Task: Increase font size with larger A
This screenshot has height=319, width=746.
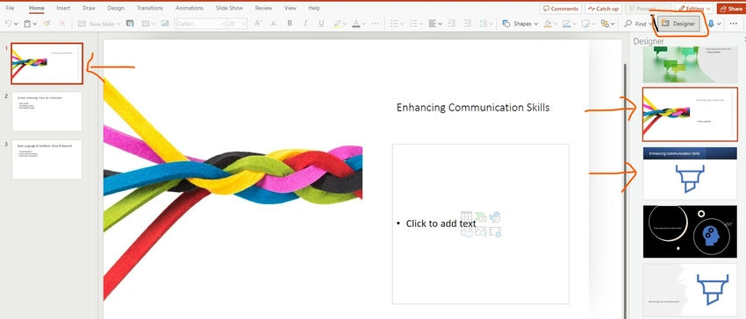Action: 257,24
